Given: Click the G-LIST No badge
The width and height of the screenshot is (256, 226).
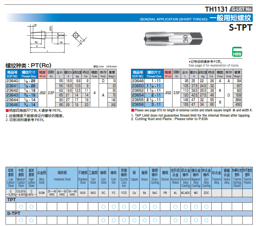Looking at the screenshot, I should pyautogui.click(x=241, y=9).
